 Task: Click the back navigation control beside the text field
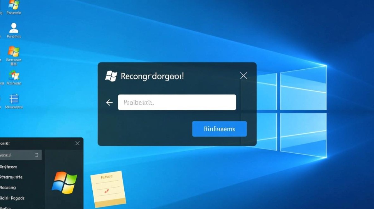click(x=109, y=102)
